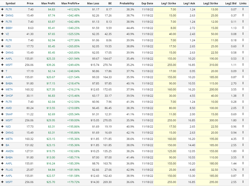
Task: Sort by Probability column header
Action: pos(127,3)
